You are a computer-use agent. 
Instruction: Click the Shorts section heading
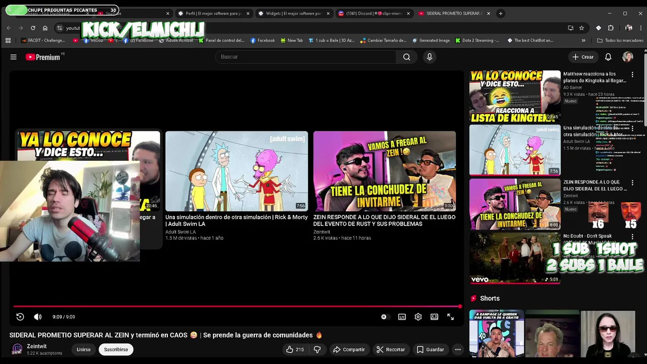click(x=490, y=299)
